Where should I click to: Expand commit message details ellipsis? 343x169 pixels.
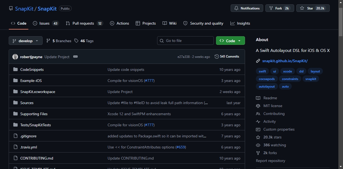pyautogui.click(x=75, y=57)
